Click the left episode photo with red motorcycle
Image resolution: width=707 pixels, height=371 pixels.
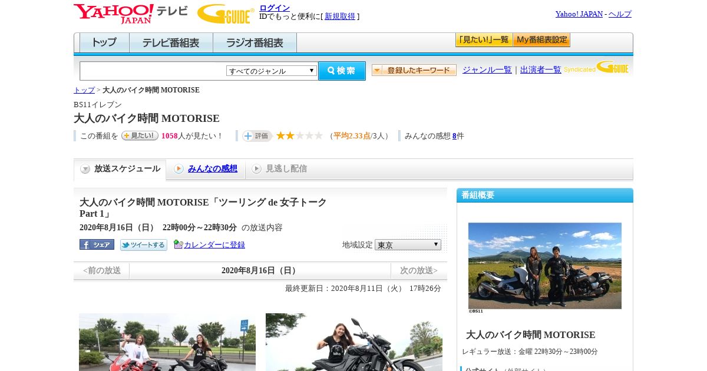click(x=167, y=342)
